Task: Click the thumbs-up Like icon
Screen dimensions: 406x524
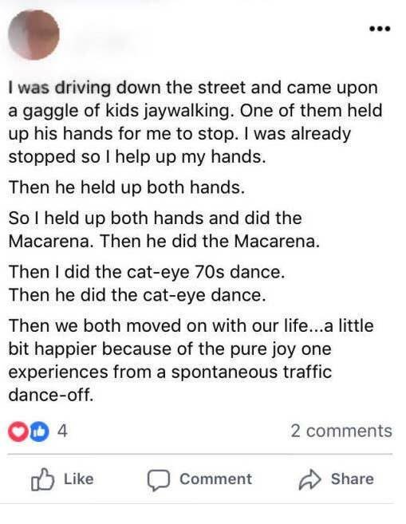Action: pyautogui.click(x=42, y=479)
